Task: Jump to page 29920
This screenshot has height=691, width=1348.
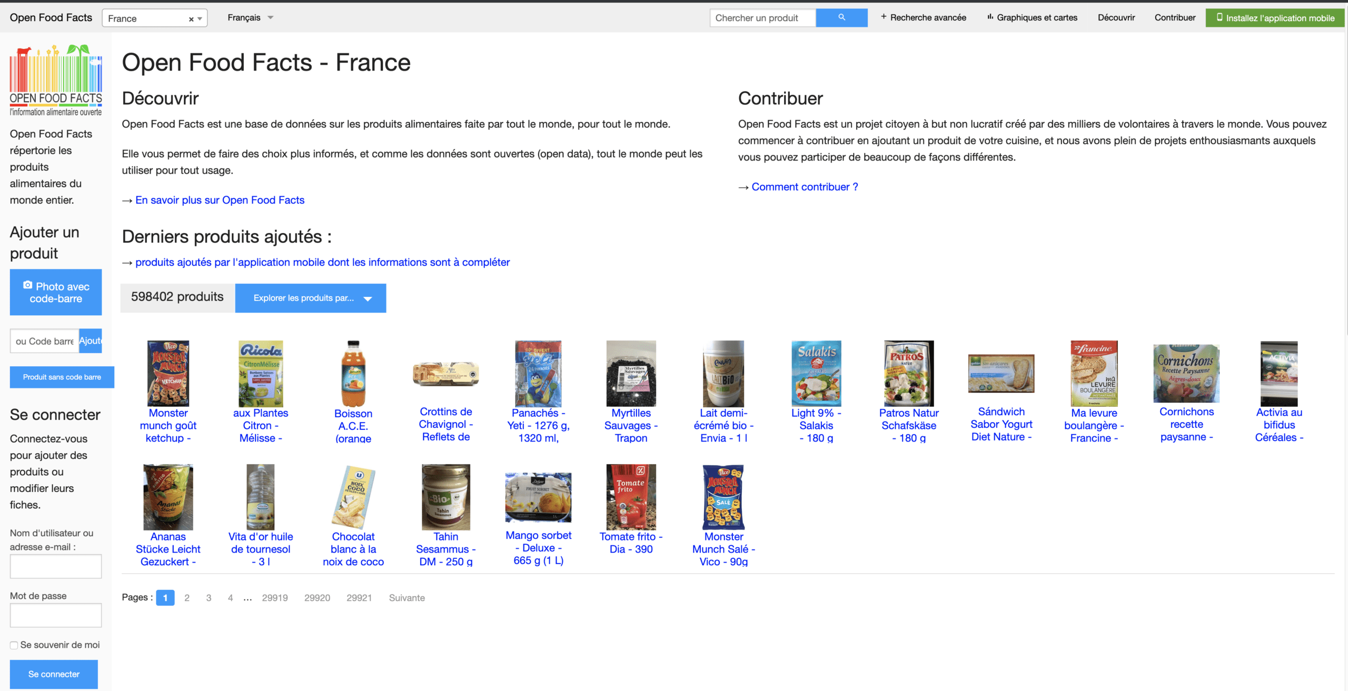Action: (317, 598)
